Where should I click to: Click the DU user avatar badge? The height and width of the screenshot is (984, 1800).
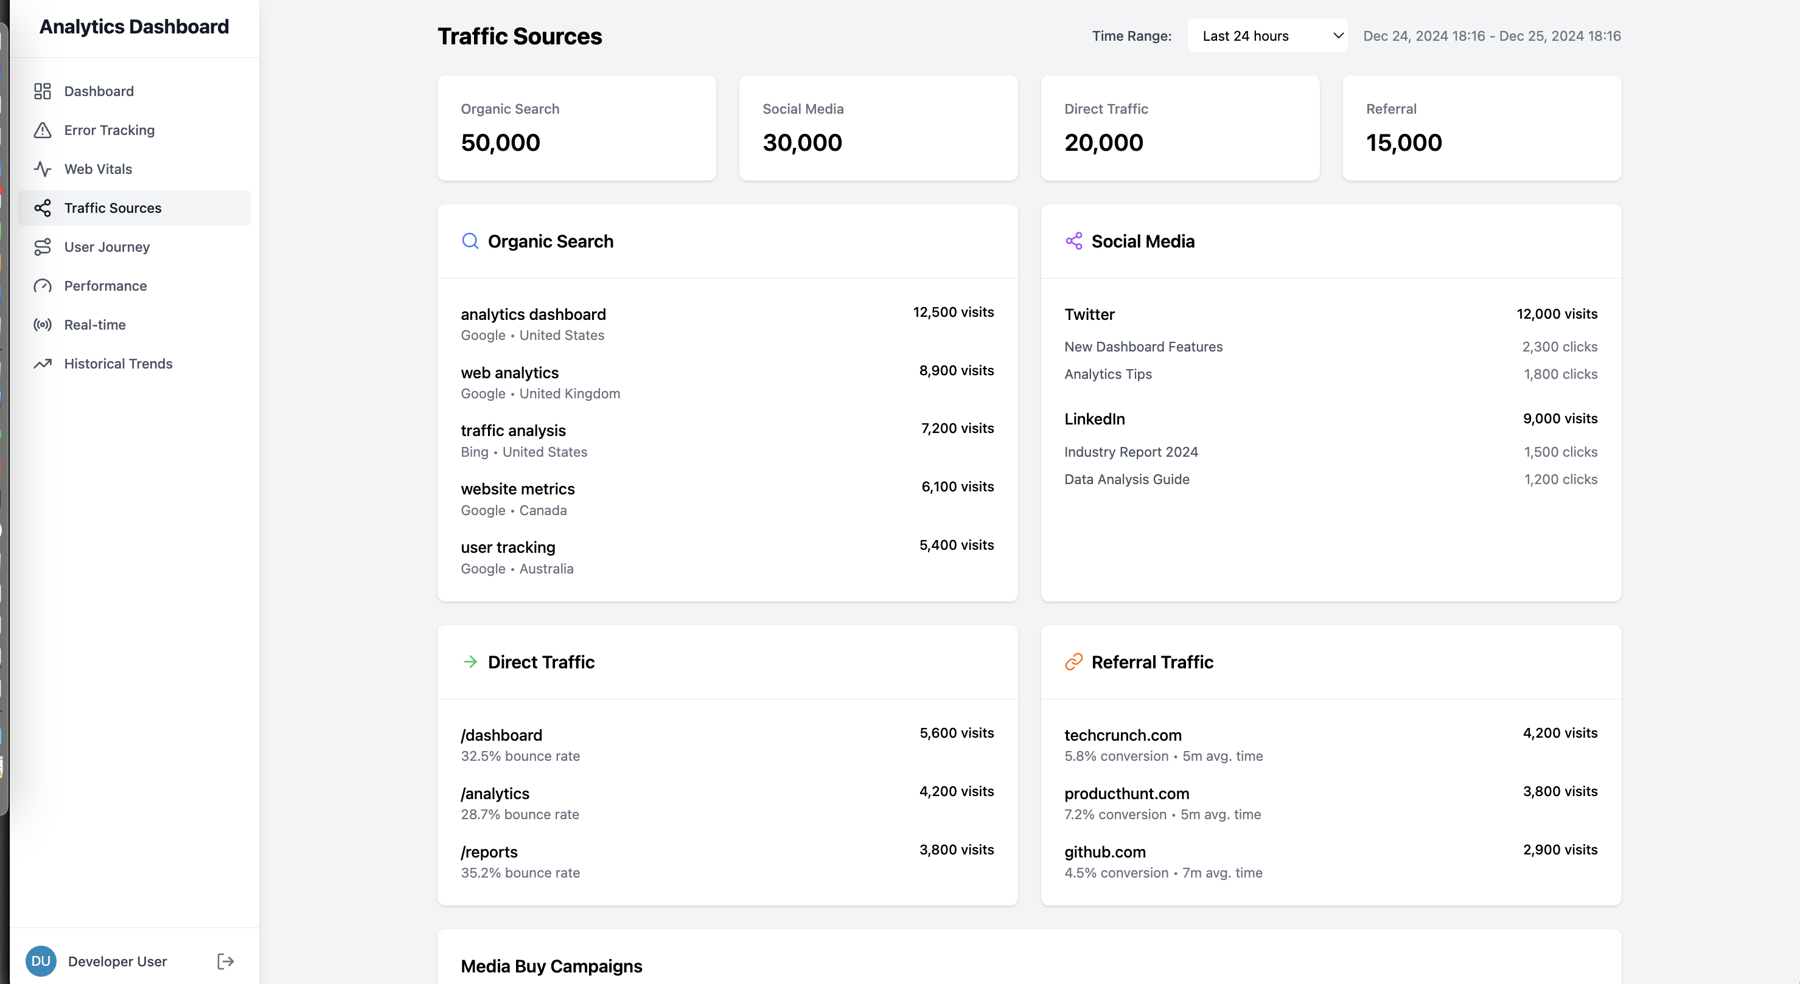(x=41, y=961)
